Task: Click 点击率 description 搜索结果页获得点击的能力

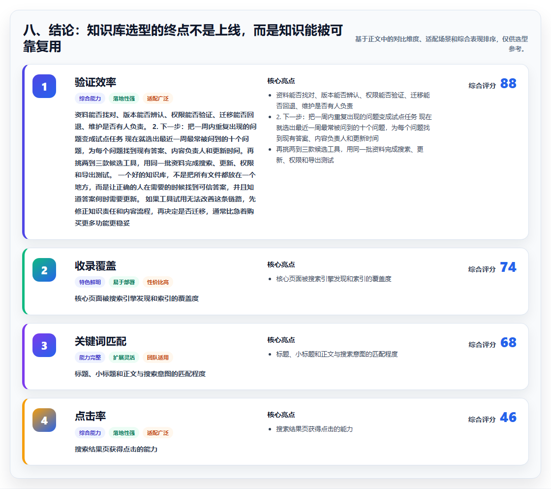Action: (x=116, y=449)
